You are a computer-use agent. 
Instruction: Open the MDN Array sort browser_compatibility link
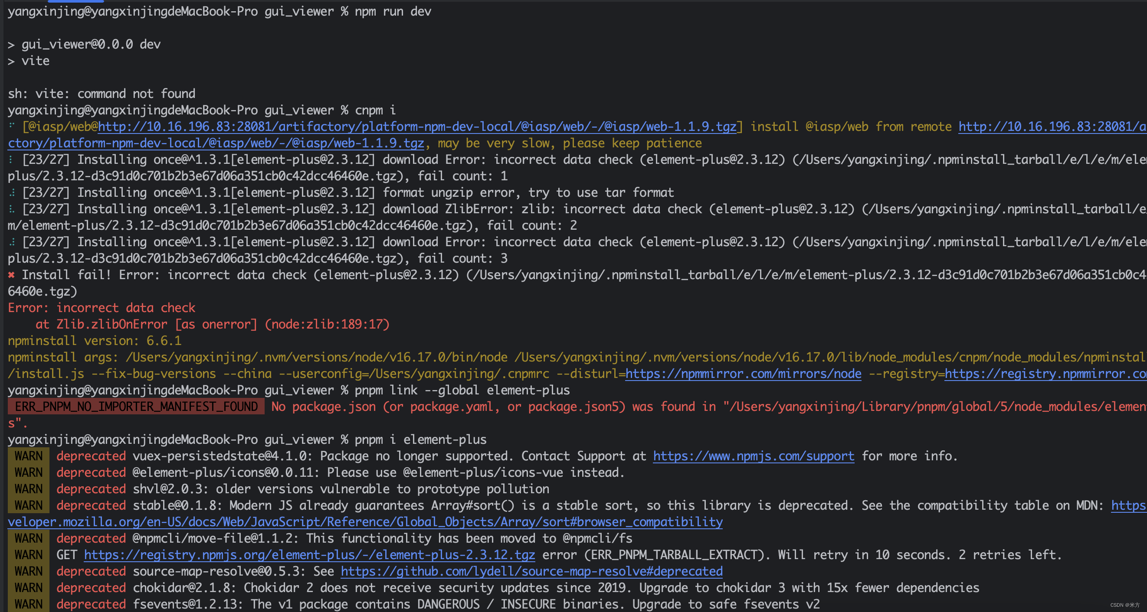(x=365, y=522)
